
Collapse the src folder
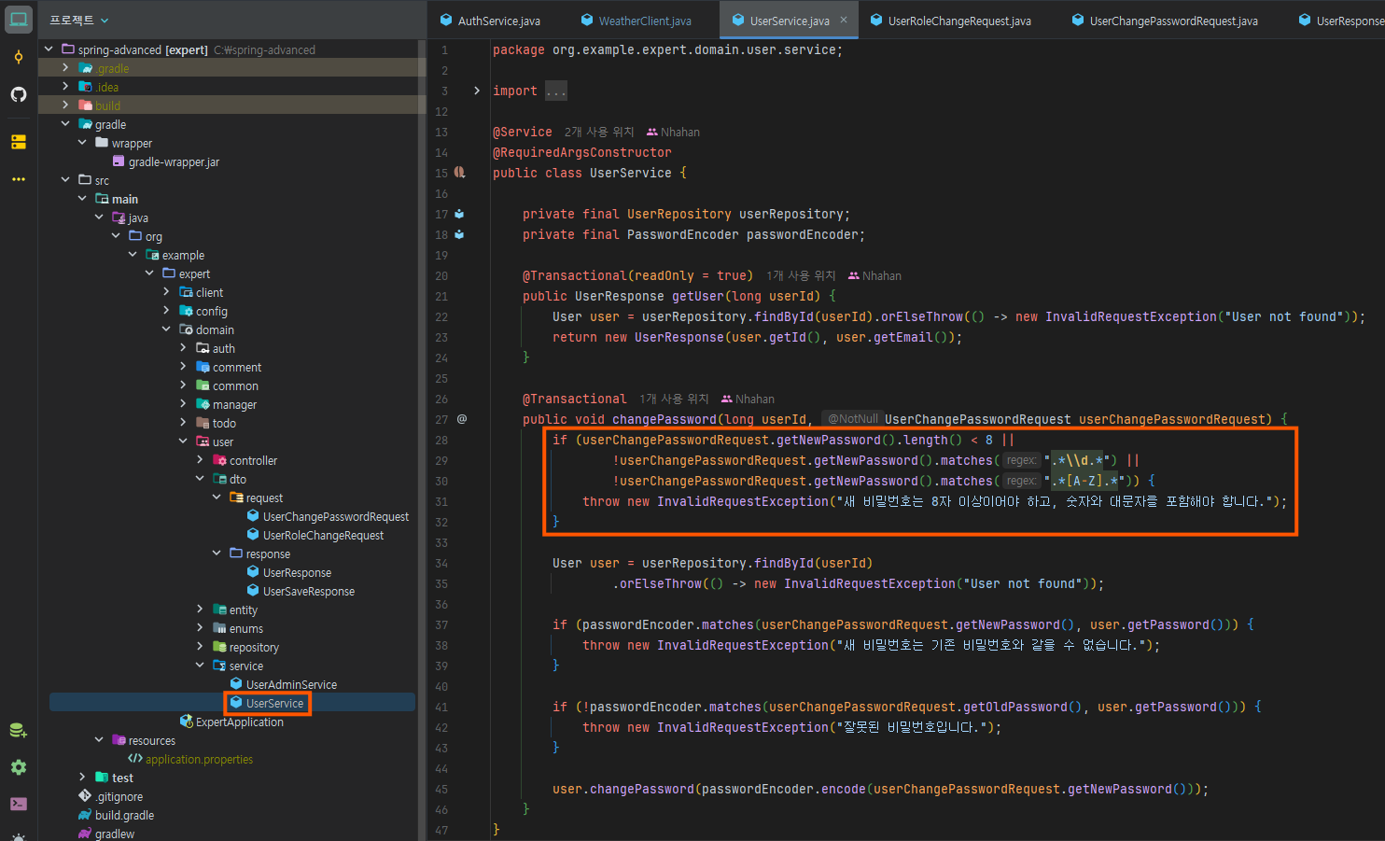coord(65,179)
